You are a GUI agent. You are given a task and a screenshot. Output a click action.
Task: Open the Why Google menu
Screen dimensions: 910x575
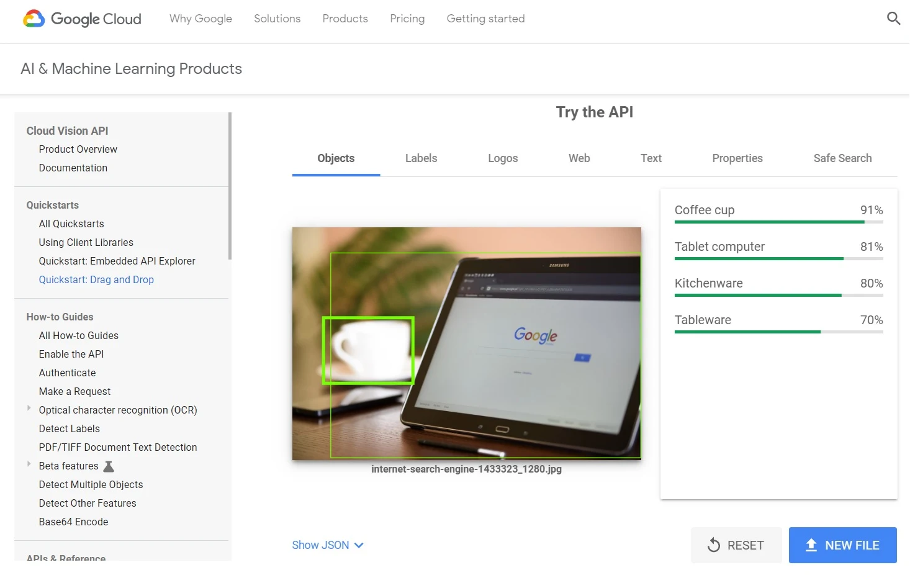[x=200, y=19]
